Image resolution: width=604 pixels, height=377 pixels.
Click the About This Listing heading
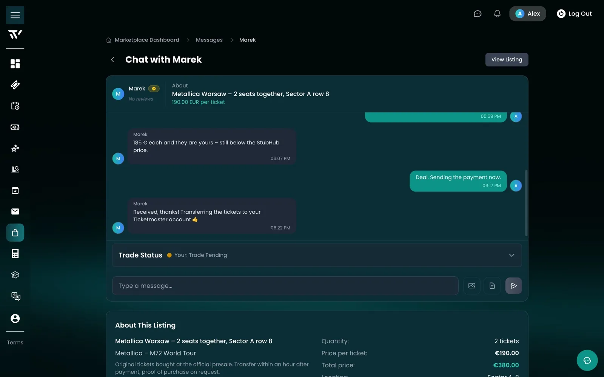tap(145, 325)
